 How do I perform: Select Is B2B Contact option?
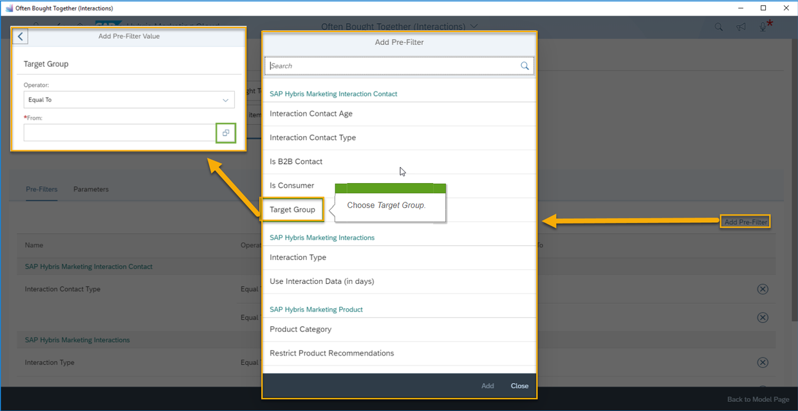[399, 161]
